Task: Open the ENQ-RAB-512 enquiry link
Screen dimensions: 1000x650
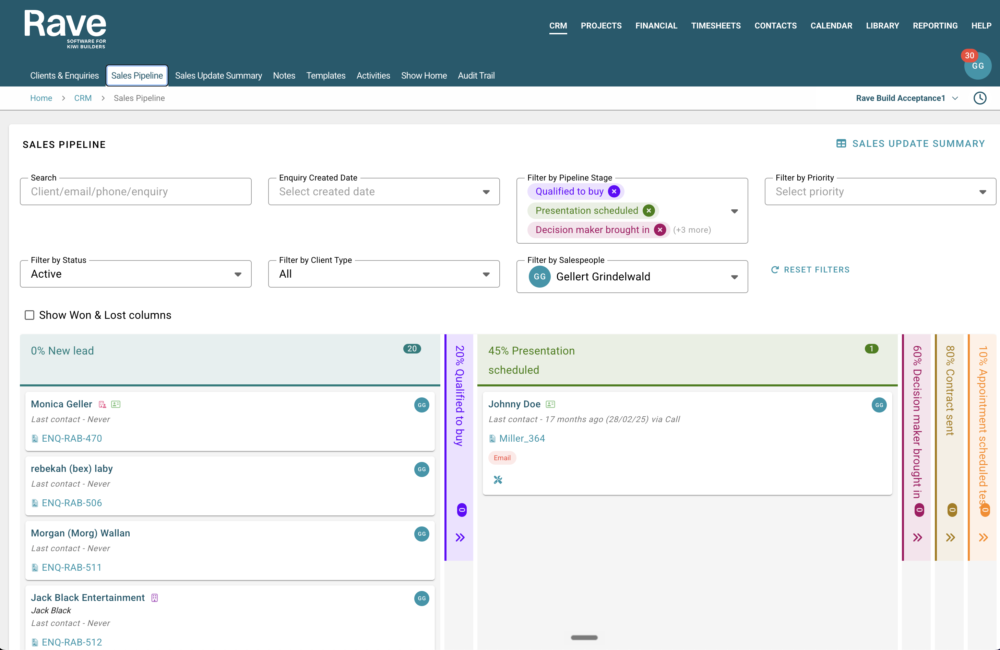Action: pyautogui.click(x=72, y=642)
